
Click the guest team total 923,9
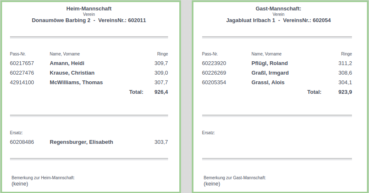[345, 92]
